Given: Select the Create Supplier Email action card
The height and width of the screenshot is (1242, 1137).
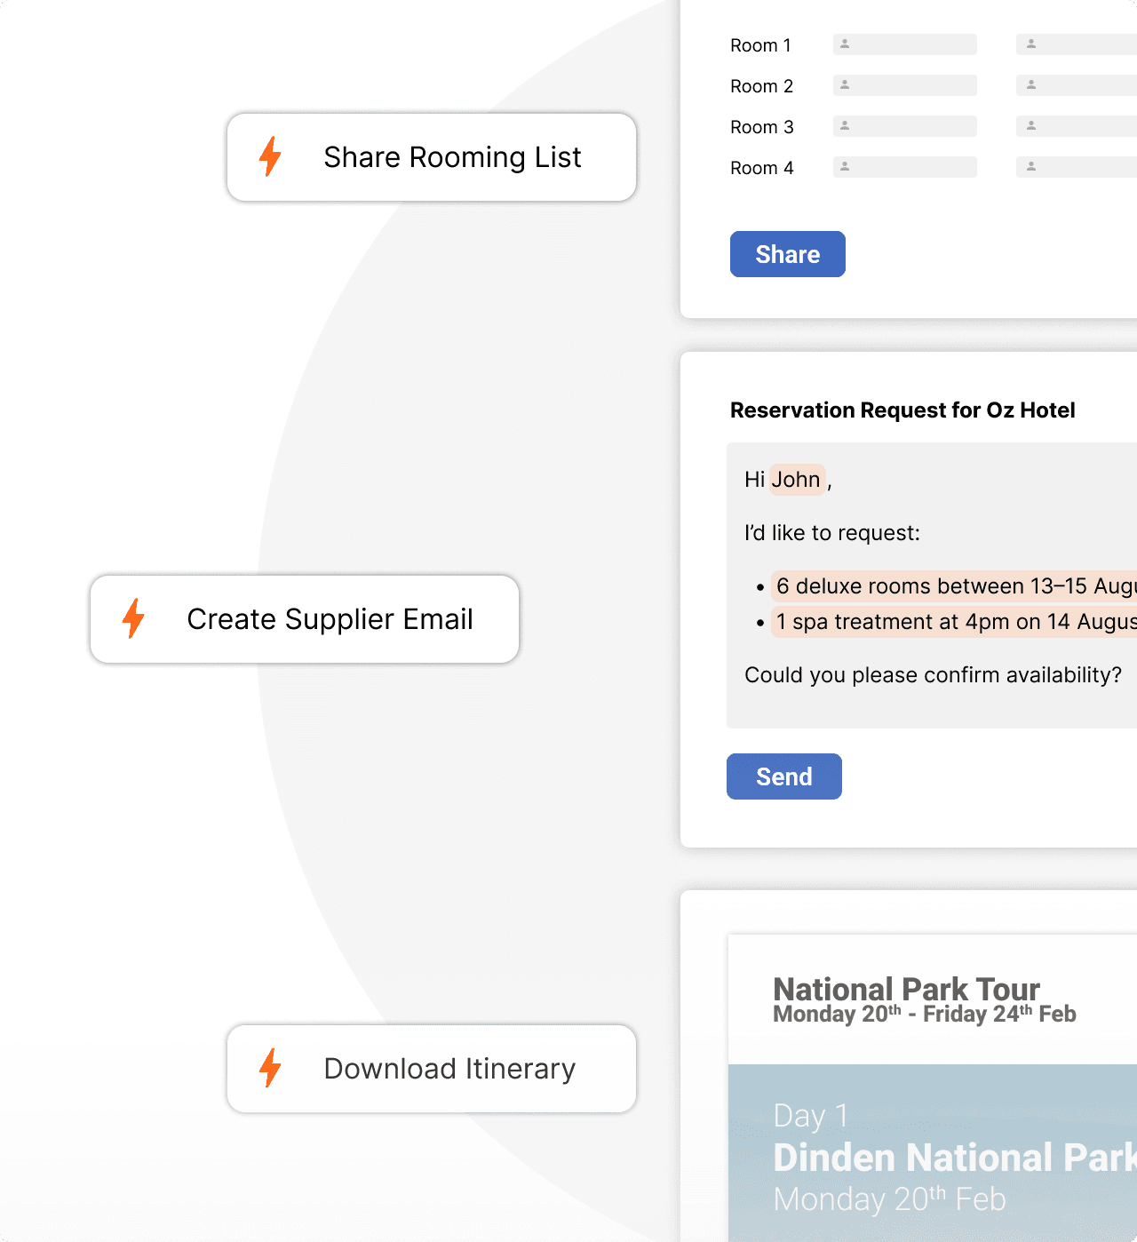Looking at the screenshot, I should [305, 619].
